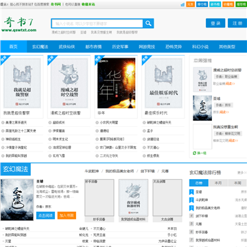The width and height of the screenshot is (247, 247).
Task: Open the 玄幻魔法 navigation category
Action: coord(40,47)
